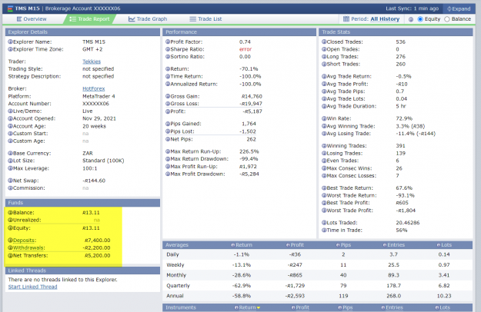Click the Period calendar icon
The height and width of the screenshot is (312, 481).
(346, 19)
